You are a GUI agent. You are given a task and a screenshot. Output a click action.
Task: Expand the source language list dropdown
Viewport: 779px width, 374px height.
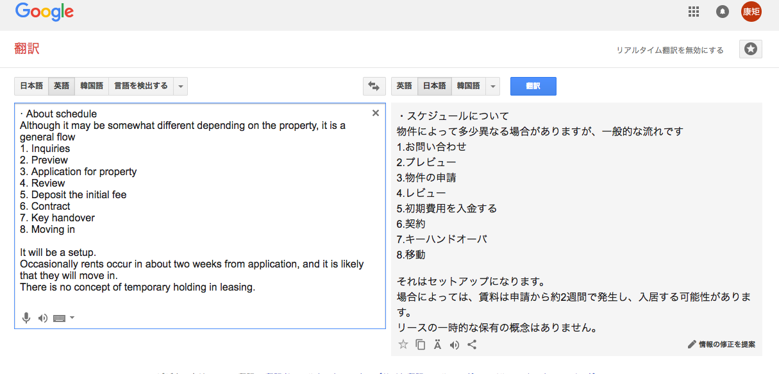[x=181, y=86]
